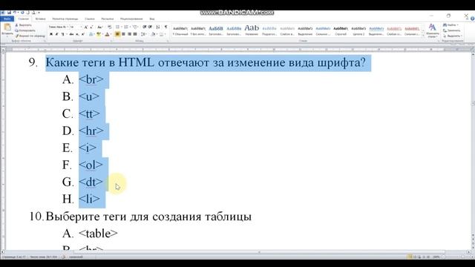Screen dimensions: 475x267
Task: Toggle Bold formatting
Action: tap(51, 34)
